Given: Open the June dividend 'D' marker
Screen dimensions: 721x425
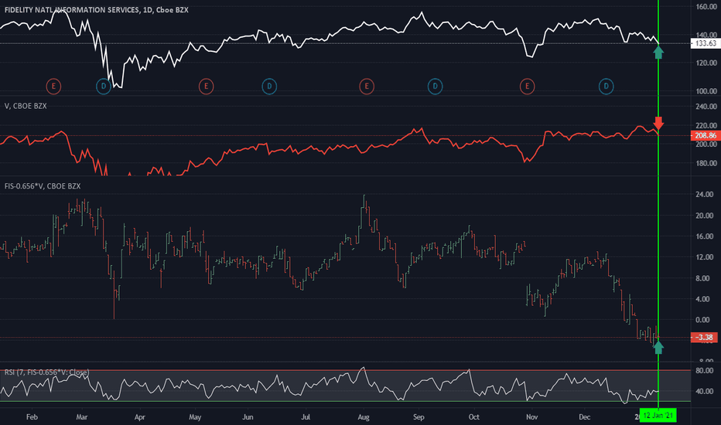Looking at the screenshot, I should (269, 86).
